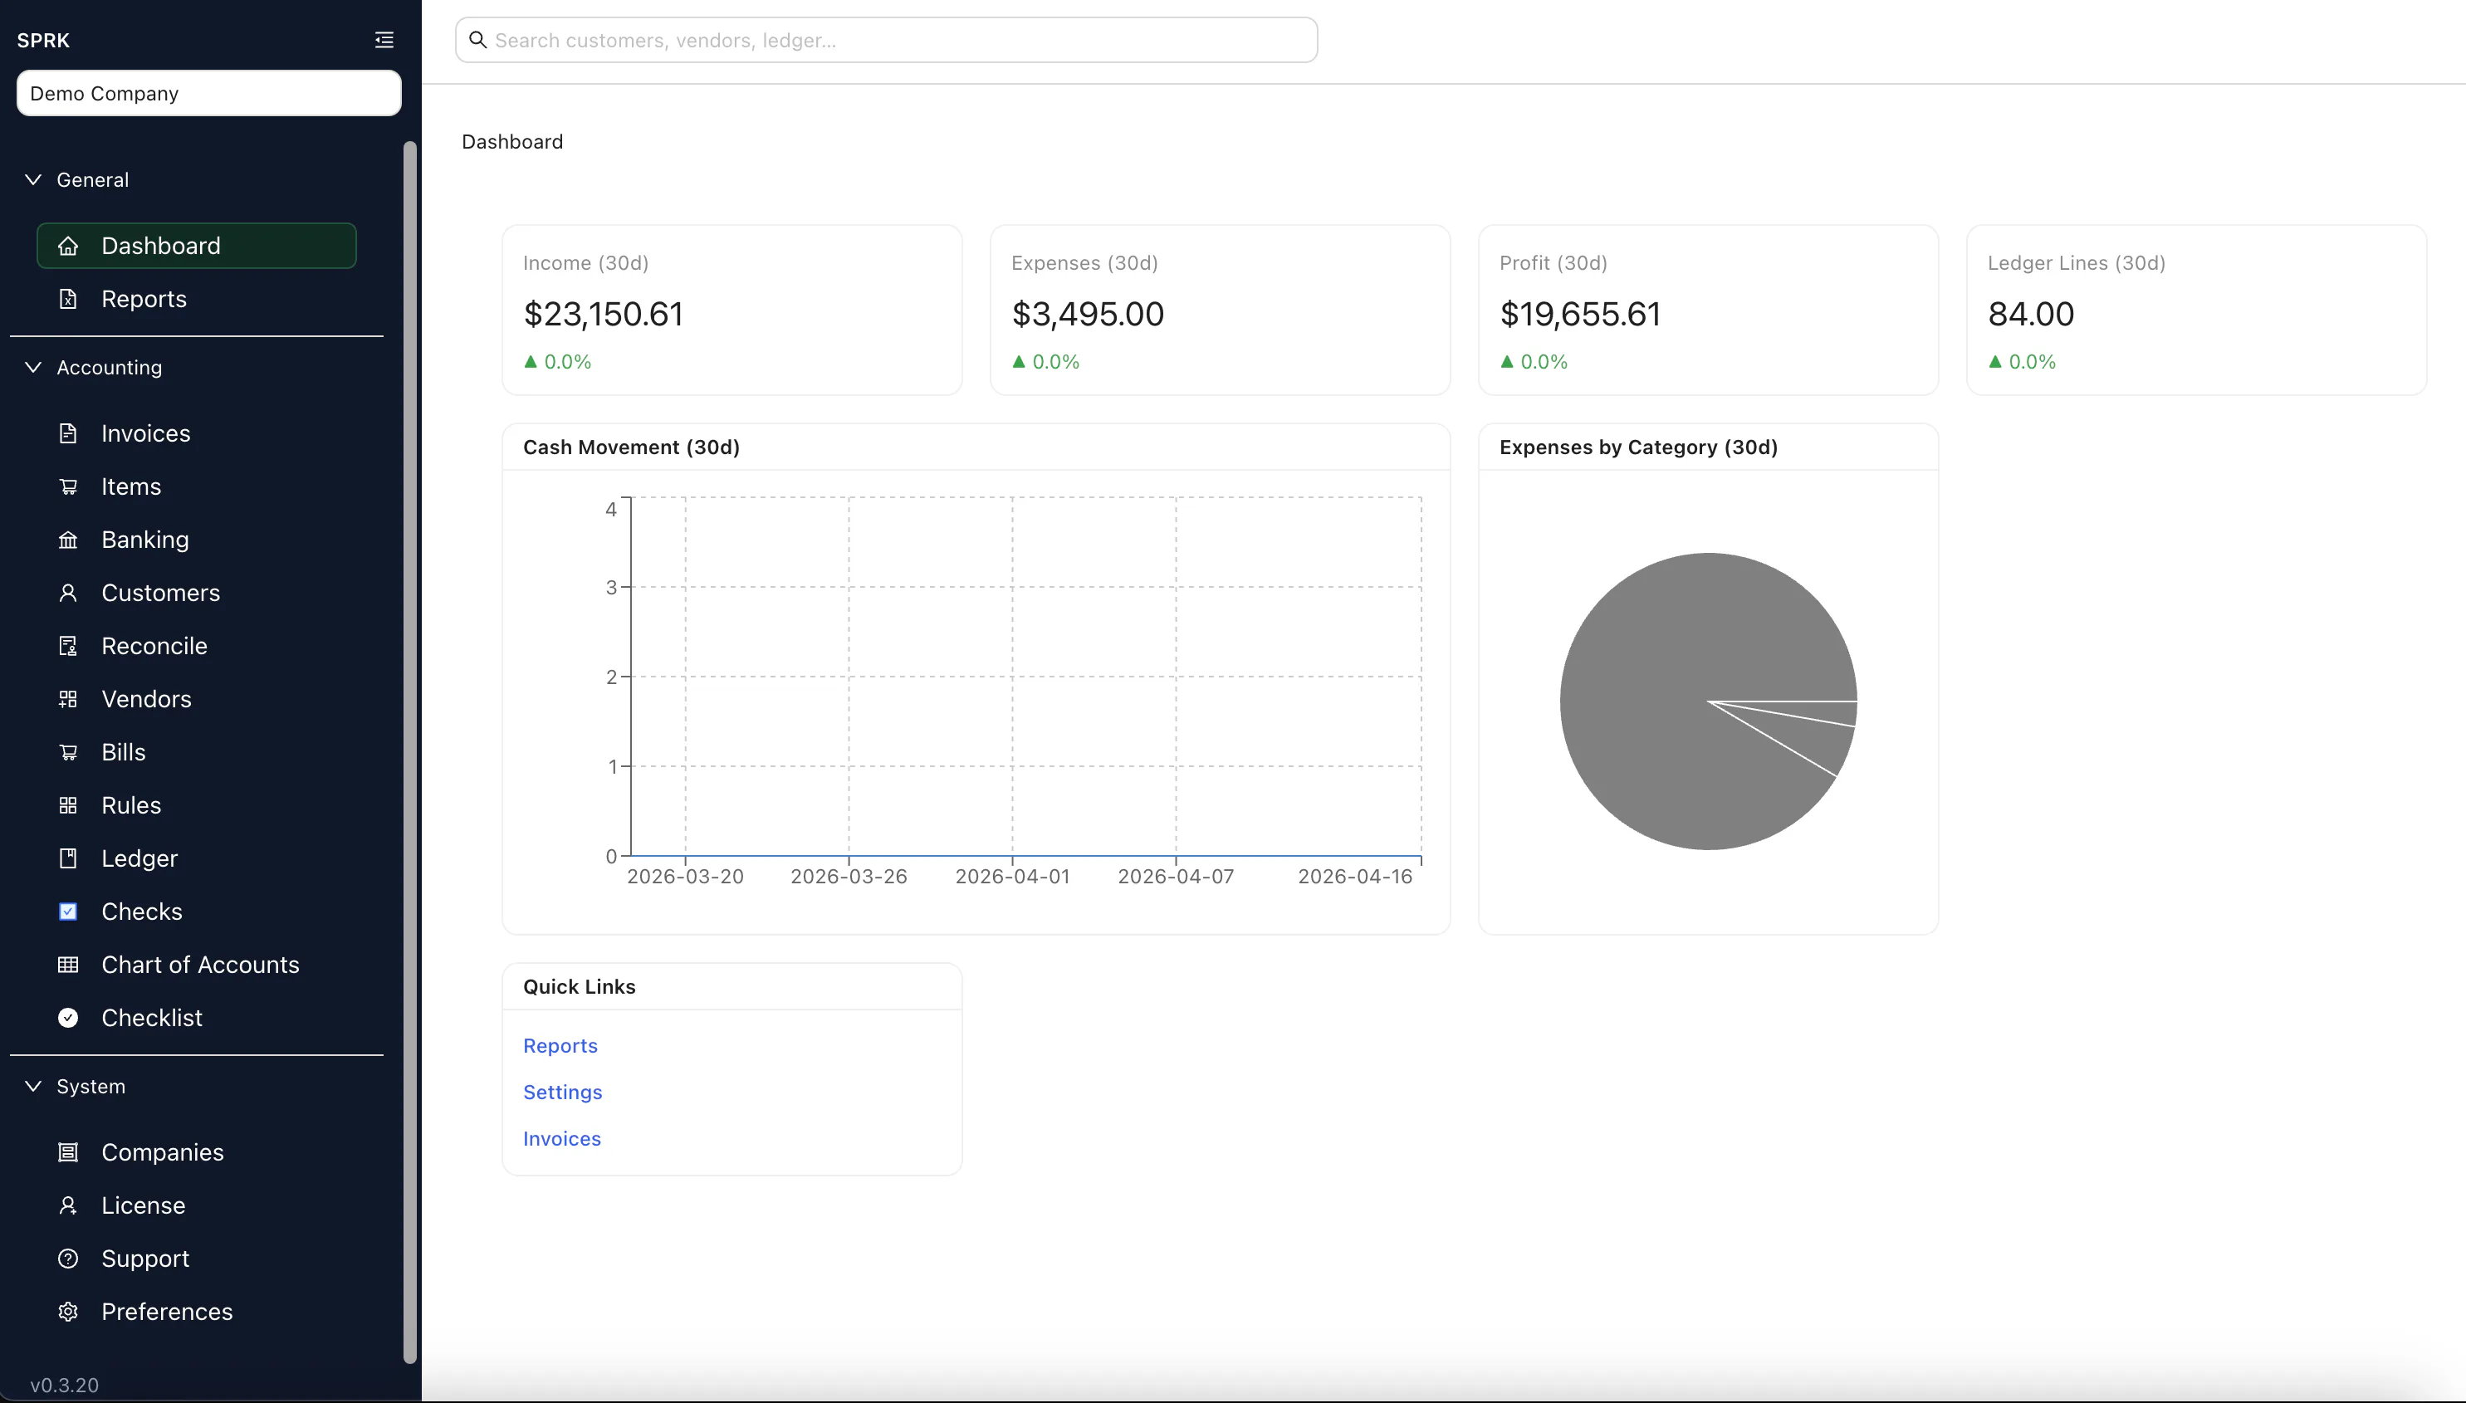
Task: Collapse the Accounting section
Action: click(32, 367)
